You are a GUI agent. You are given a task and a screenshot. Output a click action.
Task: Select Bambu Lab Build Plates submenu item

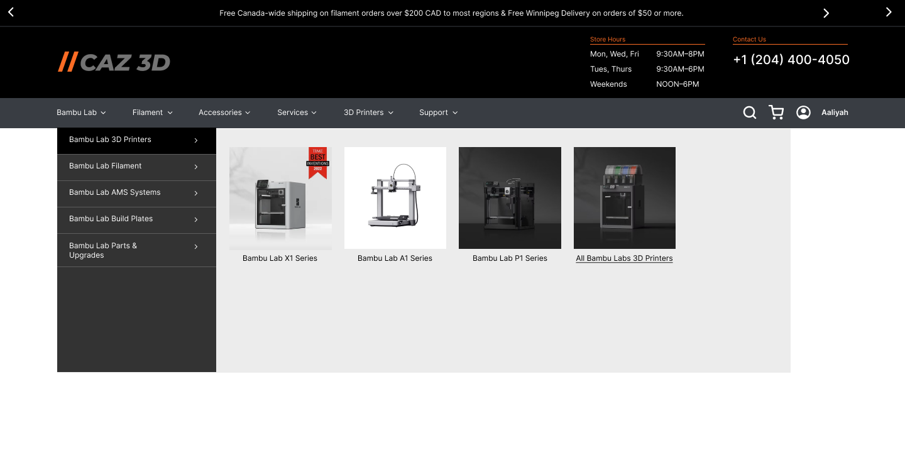tap(136, 220)
